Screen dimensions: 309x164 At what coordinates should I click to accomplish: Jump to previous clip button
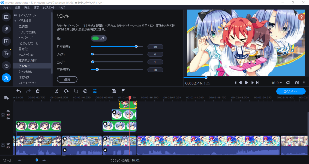235,83
